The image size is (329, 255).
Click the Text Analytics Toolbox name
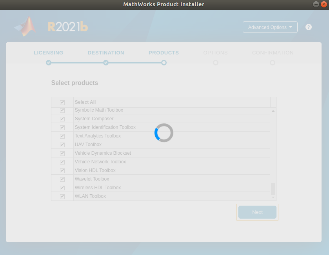pos(98,136)
